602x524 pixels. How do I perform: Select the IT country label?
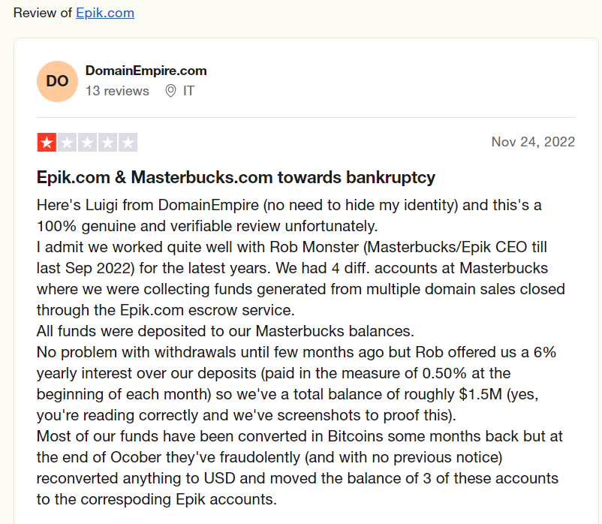[188, 91]
